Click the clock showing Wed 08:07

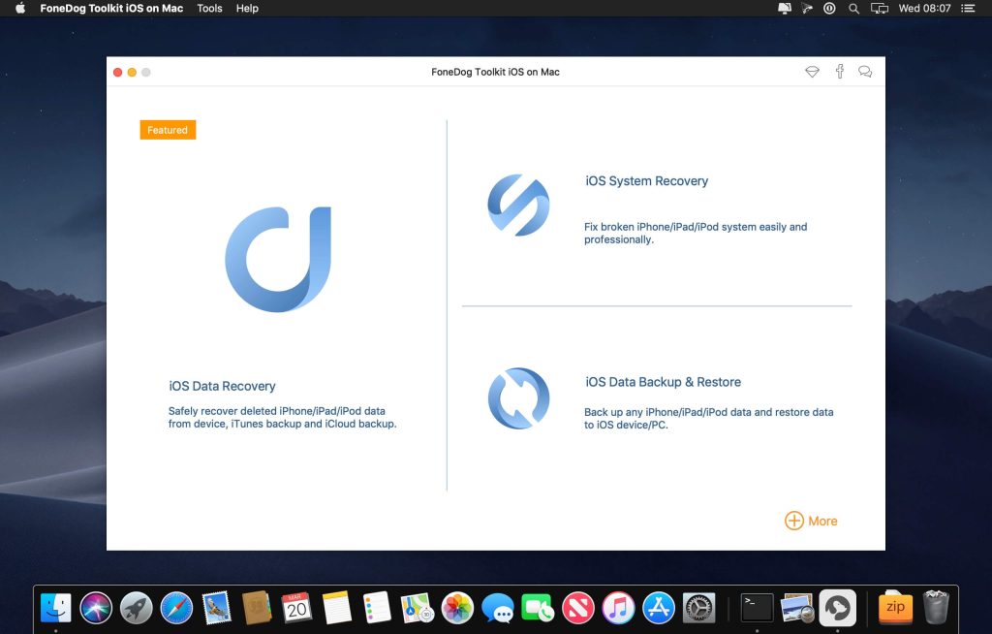tap(926, 8)
